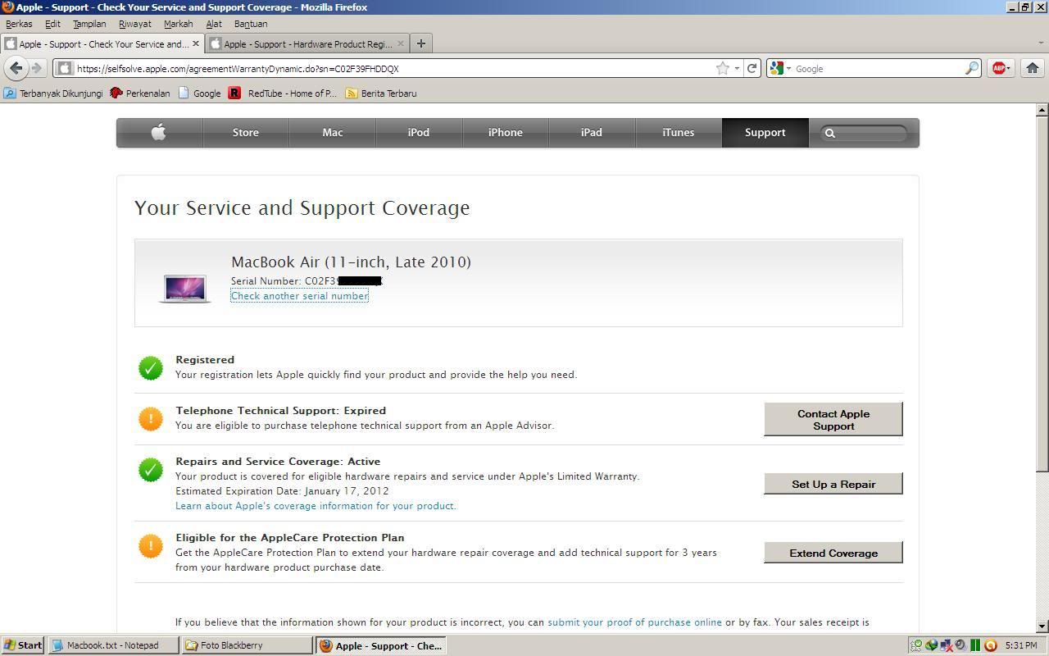
Task: Reload the page with the refresh icon
Action: (x=752, y=69)
